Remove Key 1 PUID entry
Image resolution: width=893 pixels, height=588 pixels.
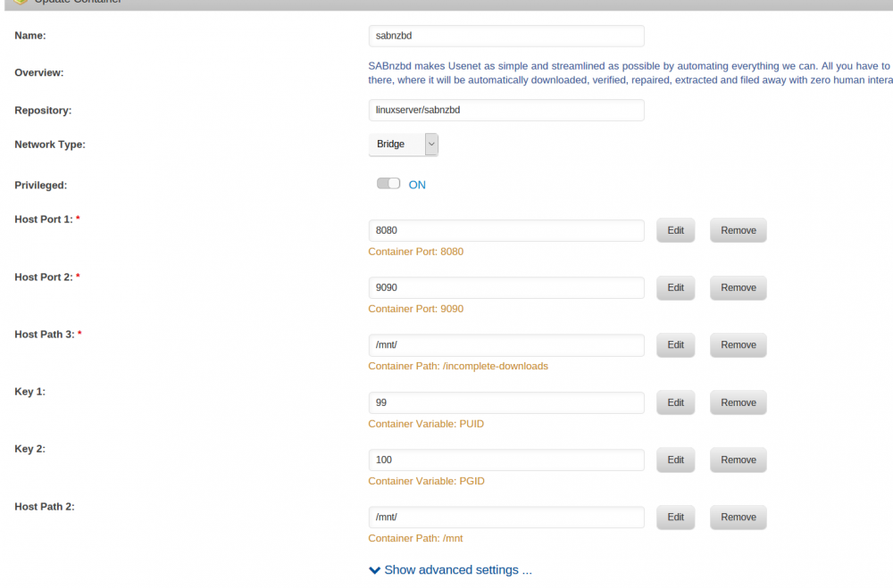tap(739, 402)
